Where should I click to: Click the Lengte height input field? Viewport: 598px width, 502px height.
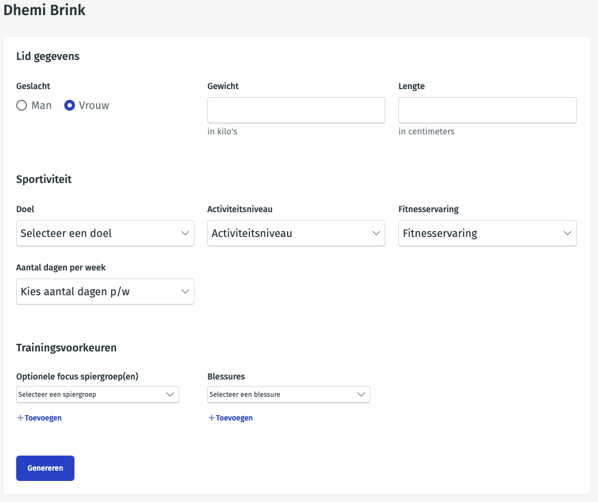pyautogui.click(x=487, y=110)
